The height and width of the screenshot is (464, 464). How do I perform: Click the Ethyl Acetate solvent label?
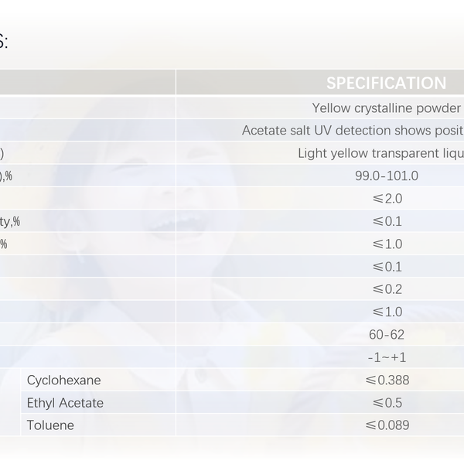coord(65,403)
